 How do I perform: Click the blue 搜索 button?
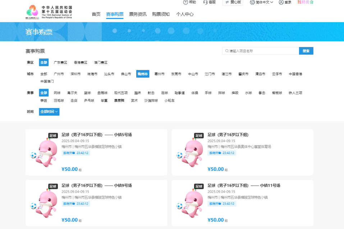(x=306, y=51)
